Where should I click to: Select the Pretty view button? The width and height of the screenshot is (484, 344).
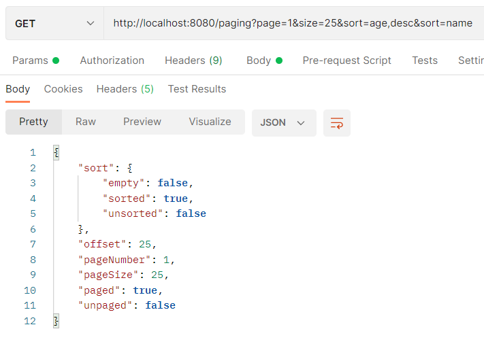click(x=33, y=122)
